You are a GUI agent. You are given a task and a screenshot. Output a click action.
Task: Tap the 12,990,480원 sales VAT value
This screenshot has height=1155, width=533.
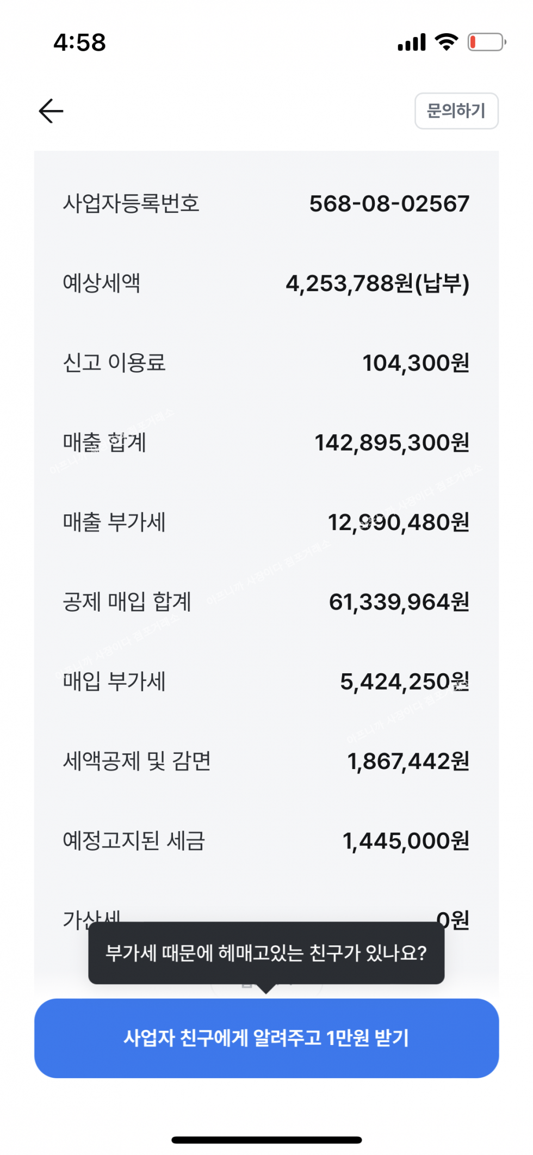click(x=398, y=523)
